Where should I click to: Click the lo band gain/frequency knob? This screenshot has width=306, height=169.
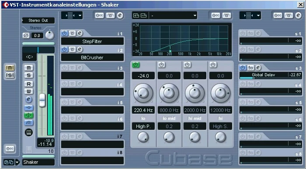tap(143, 93)
